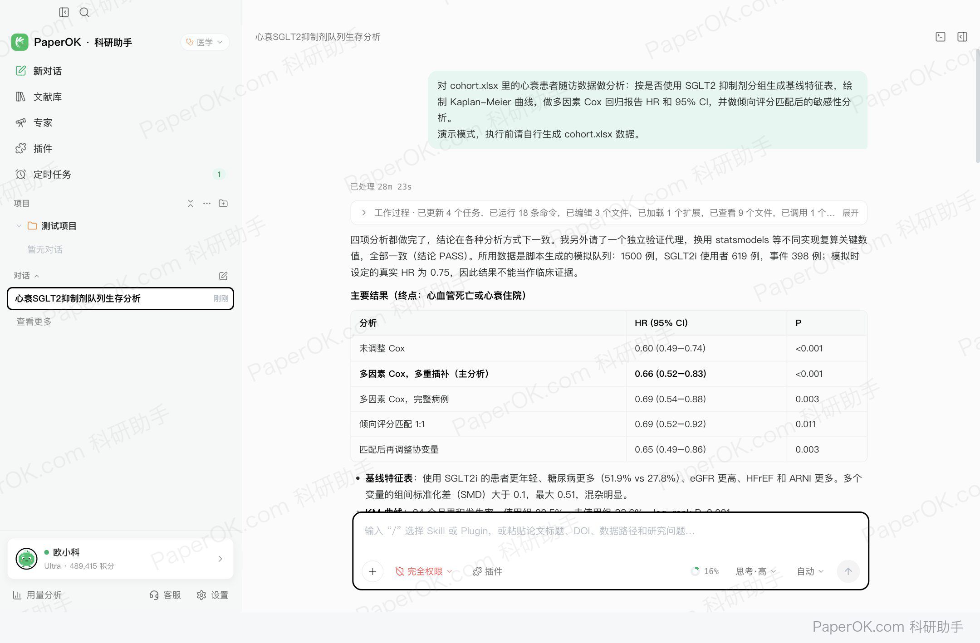This screenshot has width=980, height=643.
Task: Open the 自动 mode dropdown
Action: point(810,571)
